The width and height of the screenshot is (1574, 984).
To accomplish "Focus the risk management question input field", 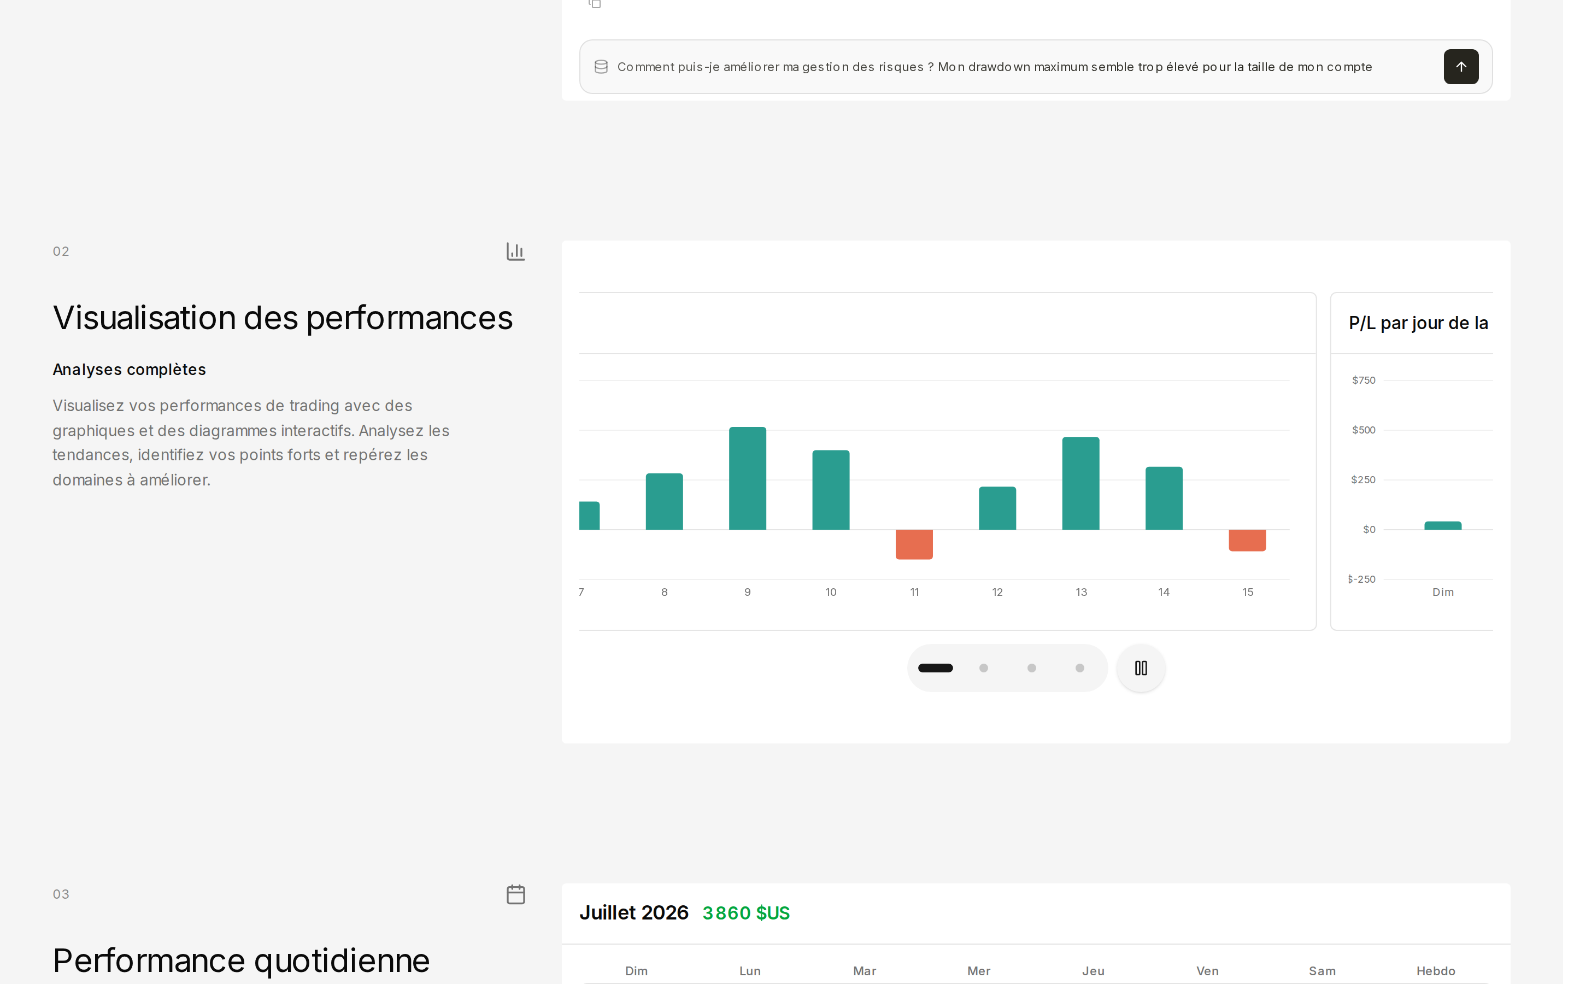I will point(1036,66).
